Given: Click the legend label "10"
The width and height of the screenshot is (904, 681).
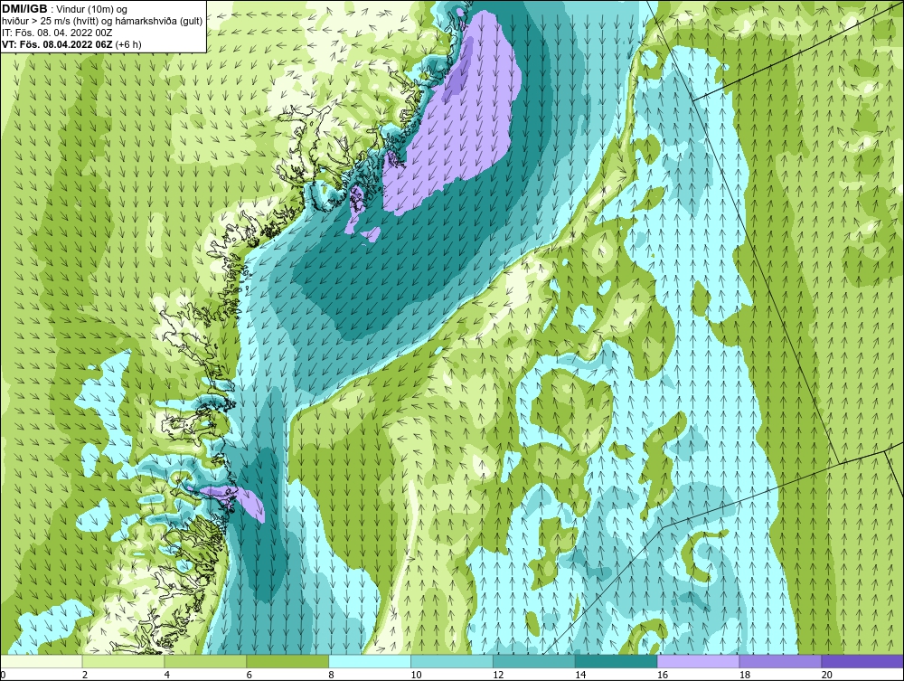Looking at the screenshot, I should [x=416, y=675].
